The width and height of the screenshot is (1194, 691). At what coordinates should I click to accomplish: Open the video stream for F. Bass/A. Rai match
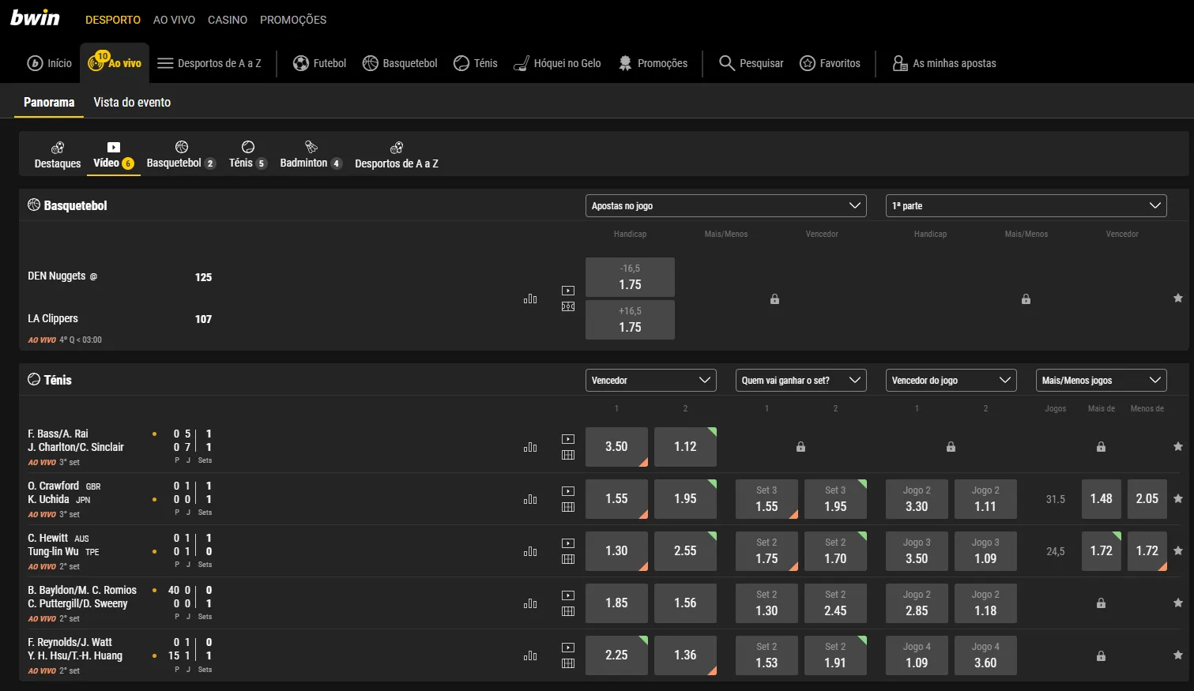tap(567, 439)
